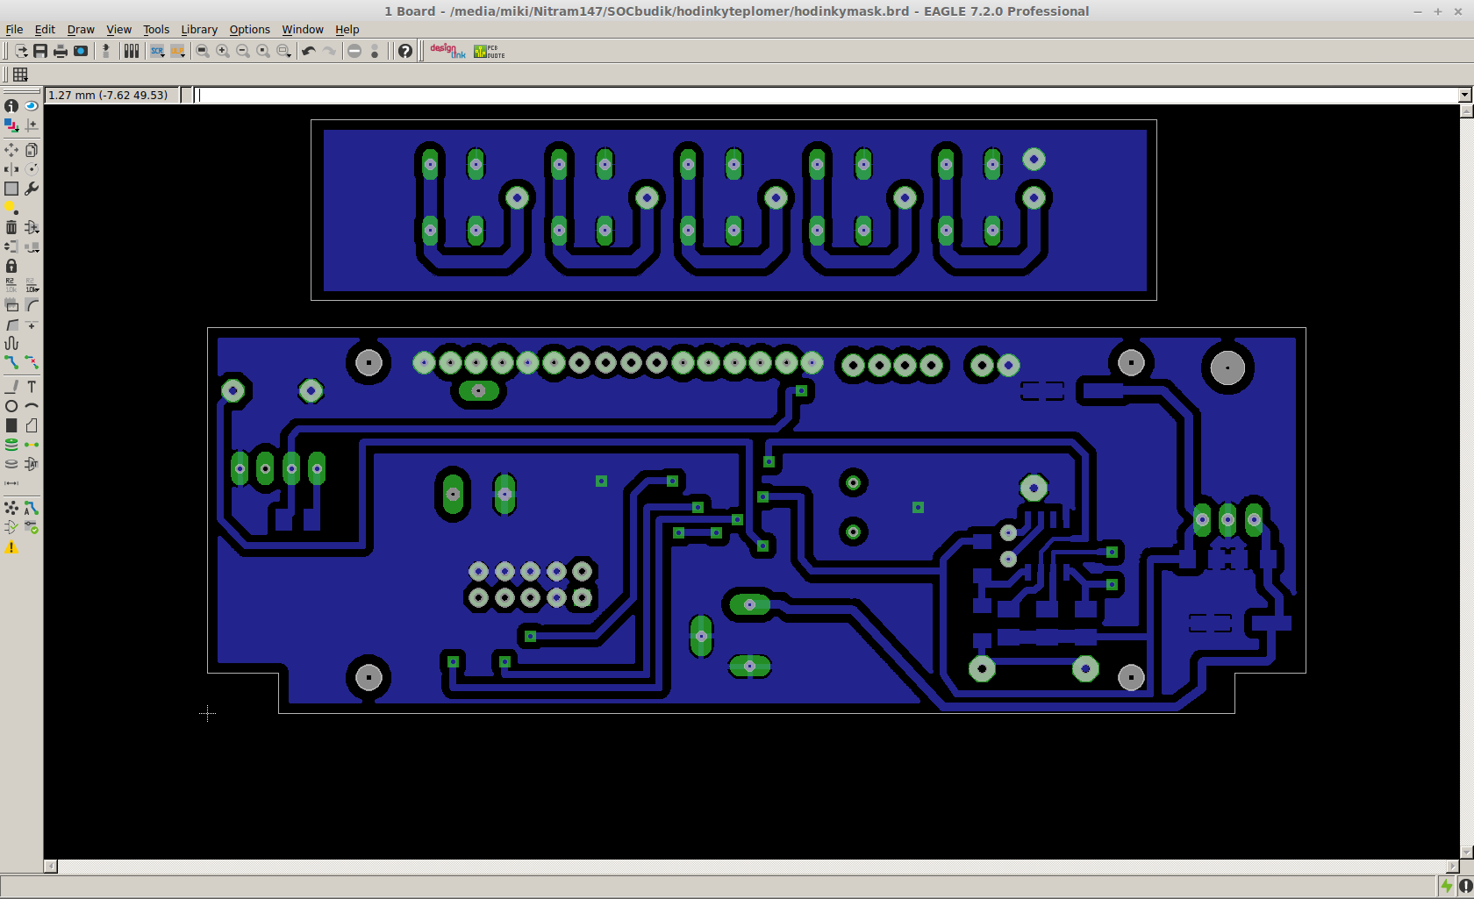Viewport: 1474px width, 899px height.
Task: Select the Ripup tool
Action: [x=32, y=361]
